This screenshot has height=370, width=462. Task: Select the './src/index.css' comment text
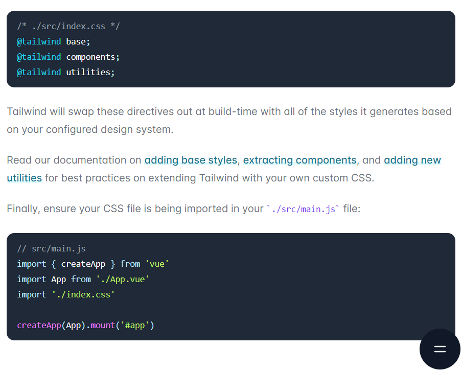point(68,26)
